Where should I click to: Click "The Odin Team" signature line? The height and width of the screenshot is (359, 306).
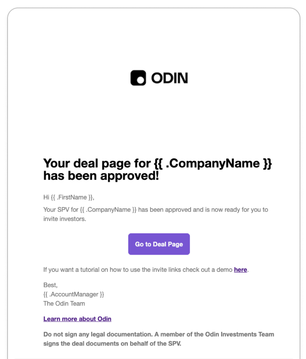click(x=64, y=303)
